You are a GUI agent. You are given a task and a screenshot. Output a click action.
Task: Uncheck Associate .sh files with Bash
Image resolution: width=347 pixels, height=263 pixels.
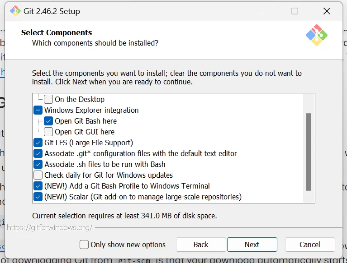(38, 164)
